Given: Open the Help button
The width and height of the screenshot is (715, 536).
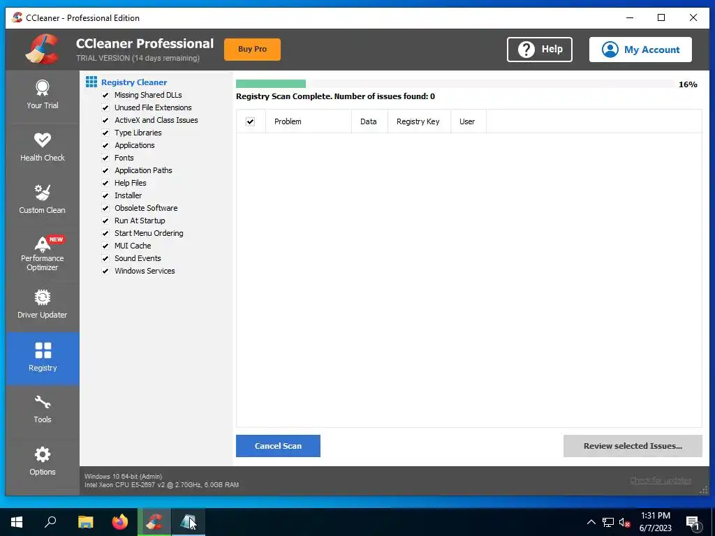Looking at the screenshot, I should coord(540,50).
